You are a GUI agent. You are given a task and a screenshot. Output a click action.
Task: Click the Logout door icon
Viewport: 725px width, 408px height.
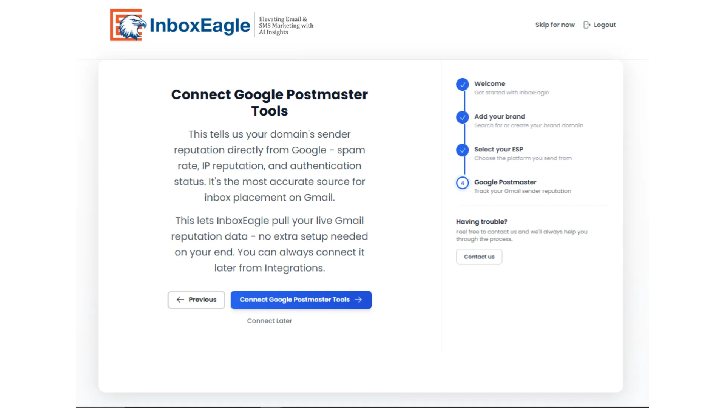click(x=586, y=25)
